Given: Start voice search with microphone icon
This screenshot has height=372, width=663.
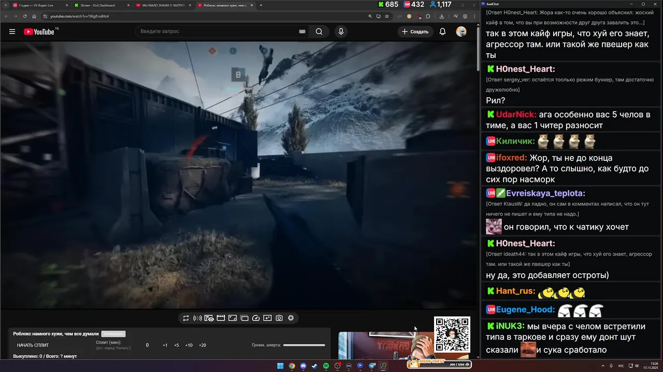Looking at the screenshot, I should point(341,32).
